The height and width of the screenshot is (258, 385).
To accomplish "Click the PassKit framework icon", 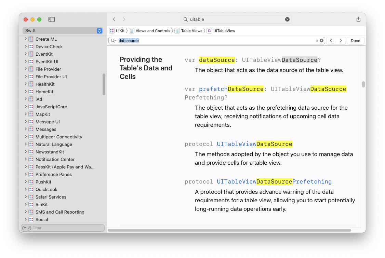I will pyautogui.click(x=31, y=167).
